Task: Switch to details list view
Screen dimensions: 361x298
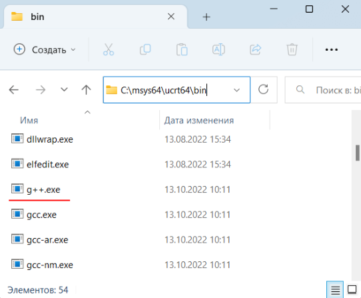Action: point(335,289)
